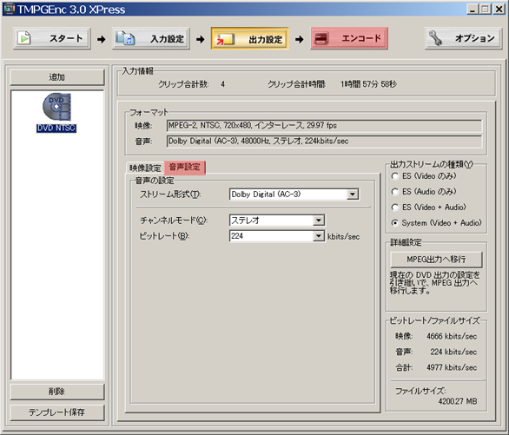Screen dimensions: 509x435
Task: Click the 4200.27 MB file size value
Action: (458, 401)
